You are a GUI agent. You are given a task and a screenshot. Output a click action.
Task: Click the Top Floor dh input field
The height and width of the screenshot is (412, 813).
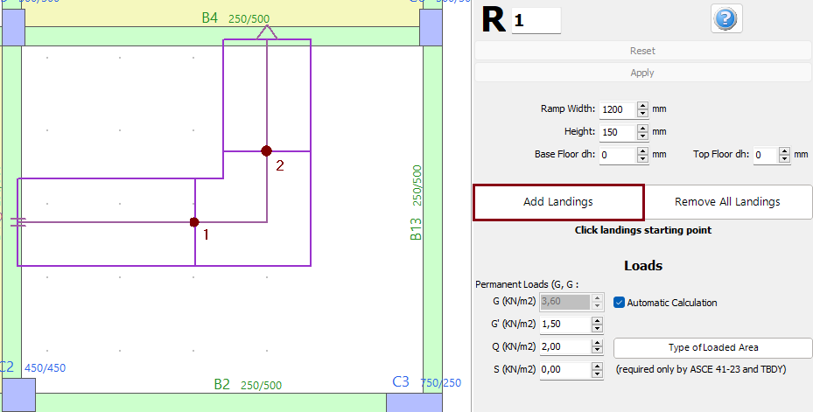764,155
